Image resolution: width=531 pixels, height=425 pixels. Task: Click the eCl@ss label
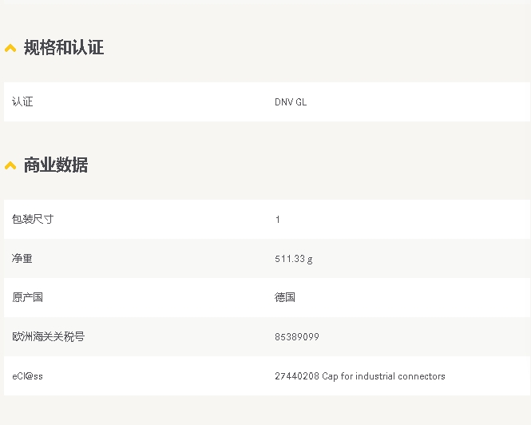coord(28,376)
